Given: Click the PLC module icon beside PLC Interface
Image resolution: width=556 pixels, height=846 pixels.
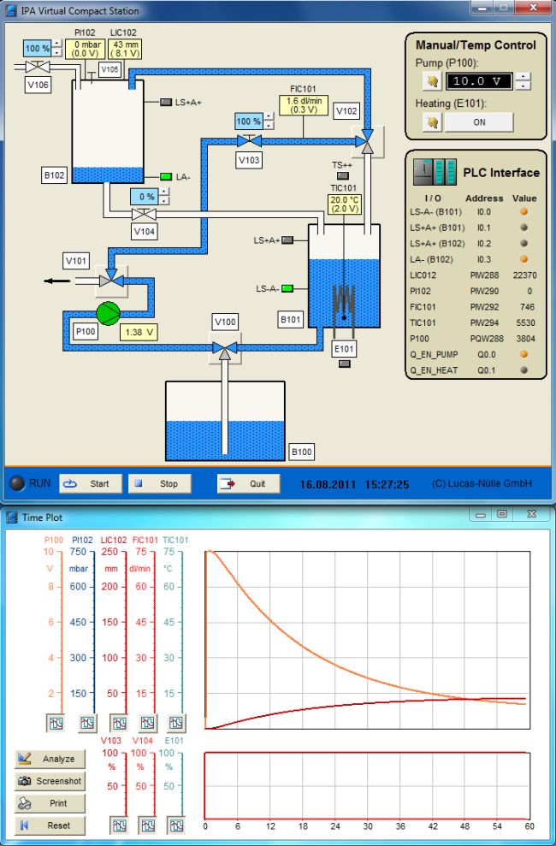Looking at the screenshot, I should (x=435, y=172).
